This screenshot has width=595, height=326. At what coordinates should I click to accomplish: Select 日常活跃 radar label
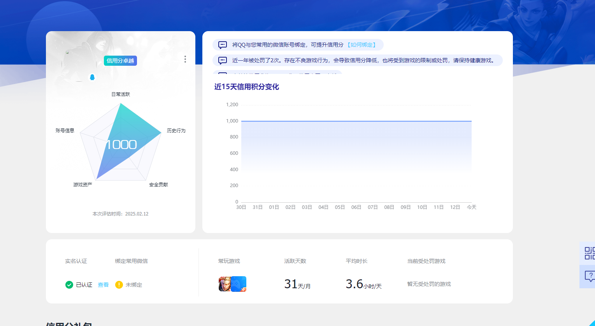pos(121,94)
